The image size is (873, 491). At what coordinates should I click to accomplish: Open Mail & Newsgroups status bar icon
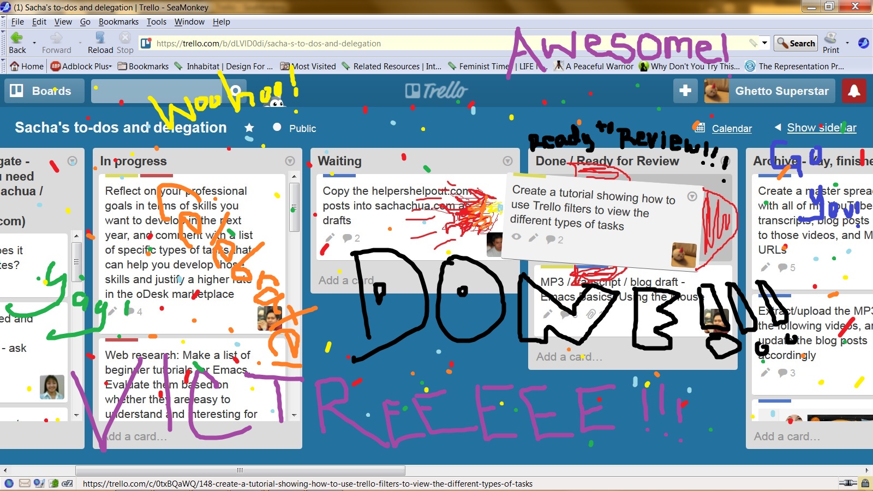25,483
